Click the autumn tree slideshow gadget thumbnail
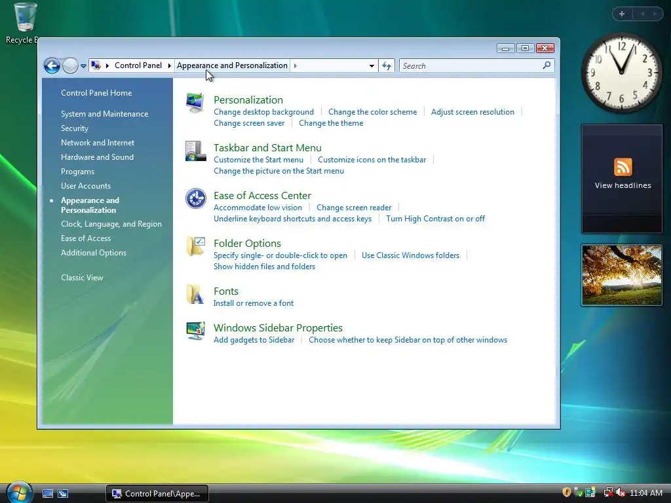 click(621, 275)
